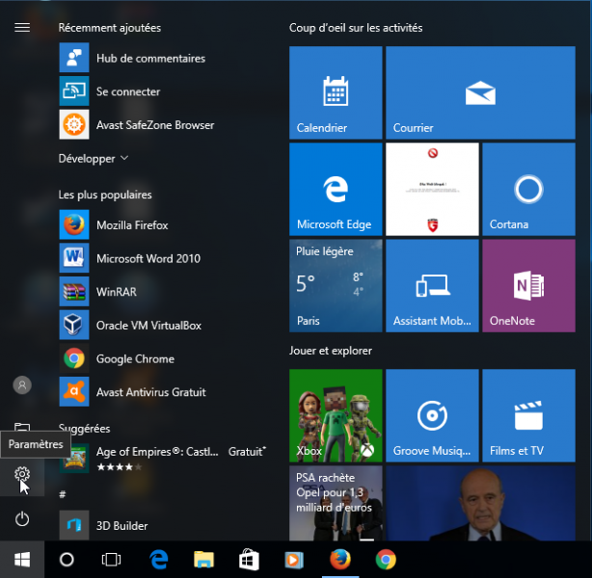This screenshot has height=578, width=592.
Task: Launch the Microsoft Edge tile
Action: [336, 189]
